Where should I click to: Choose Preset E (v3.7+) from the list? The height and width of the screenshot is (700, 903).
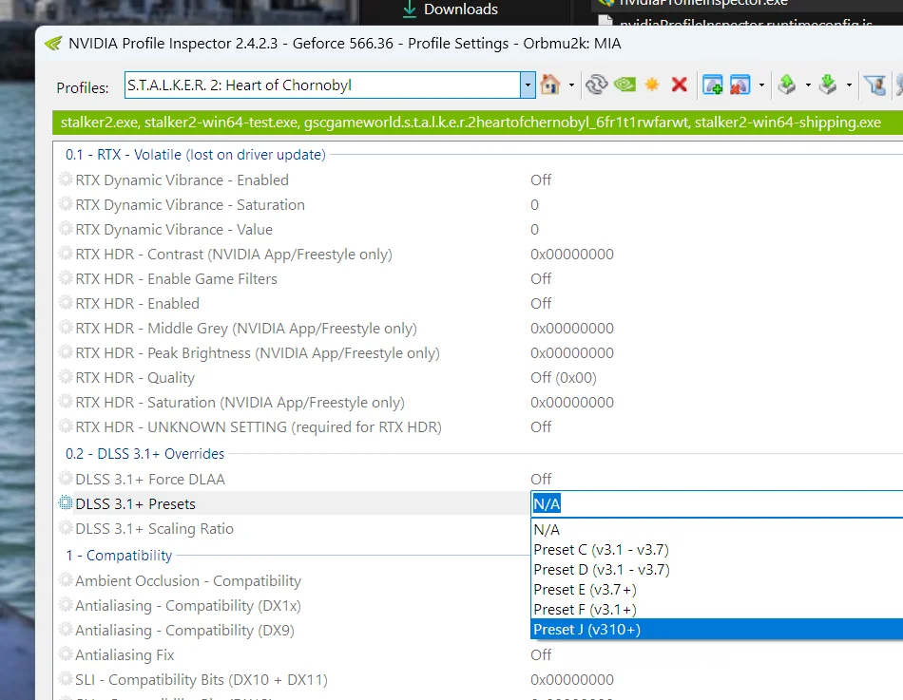[x=717, y=590]
